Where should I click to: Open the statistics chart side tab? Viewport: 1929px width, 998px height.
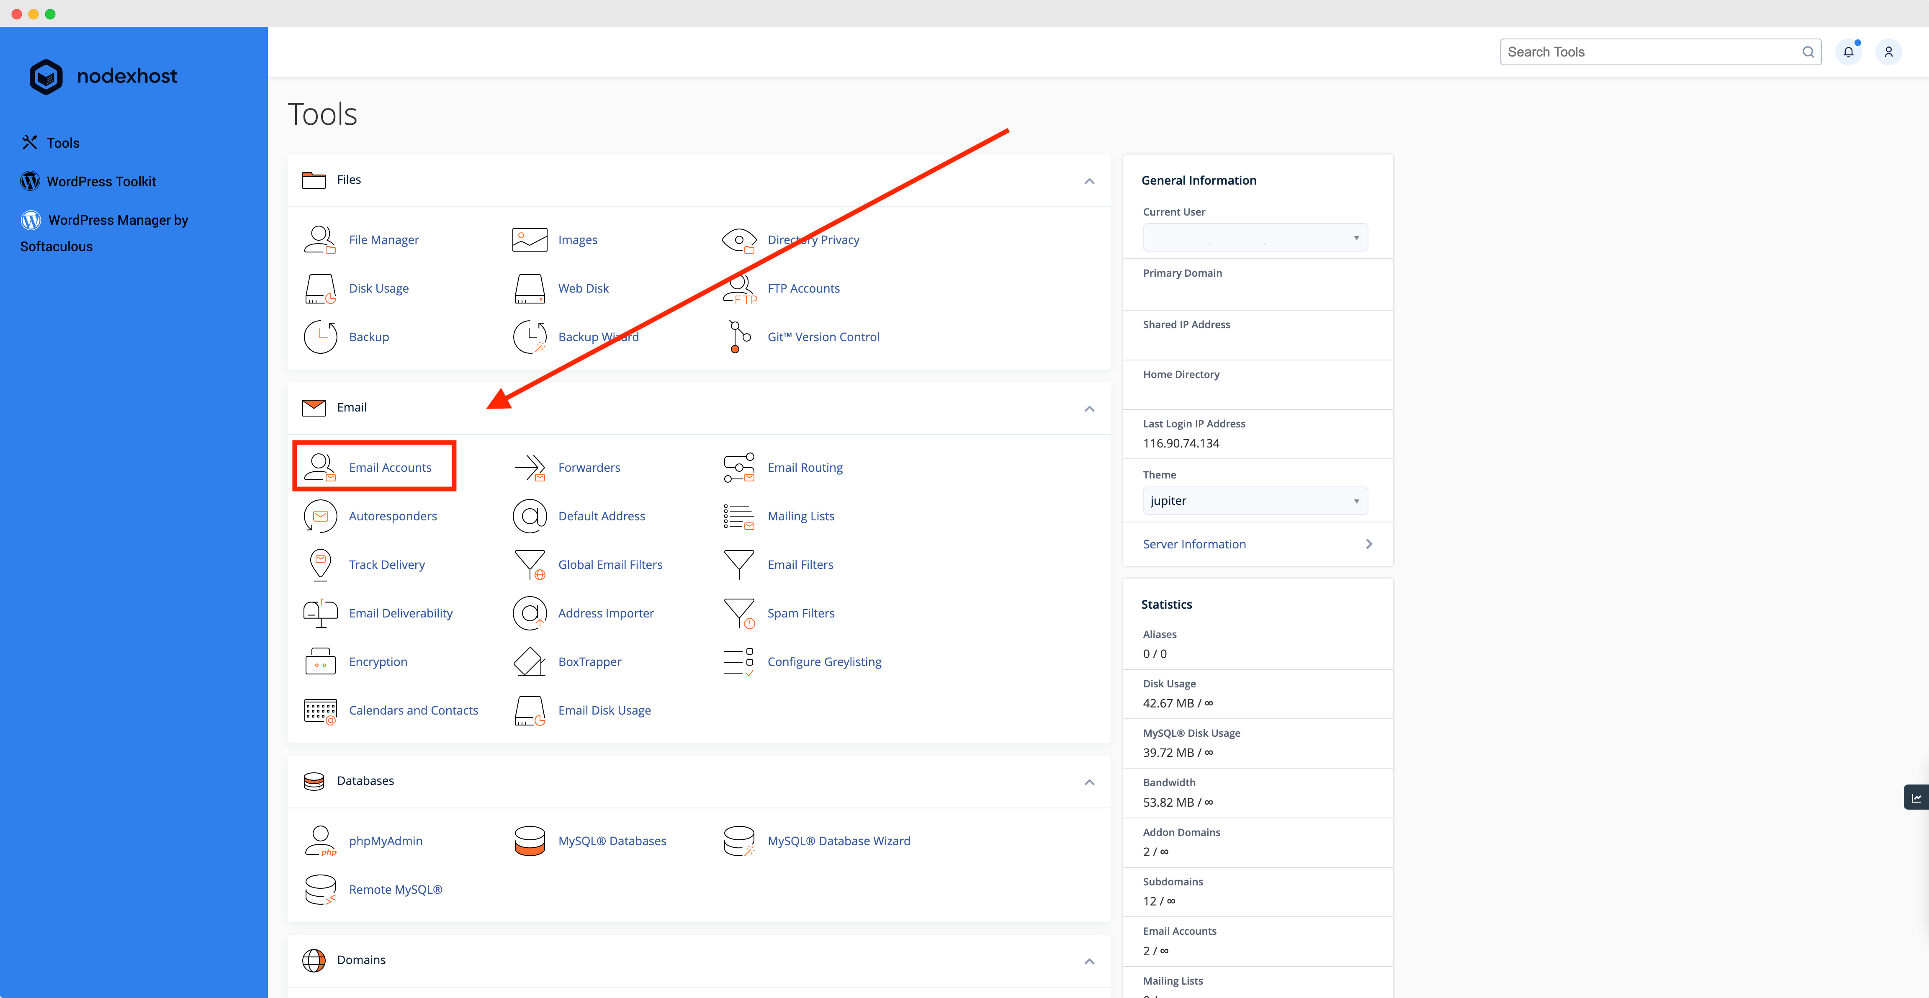(1916, 797)
